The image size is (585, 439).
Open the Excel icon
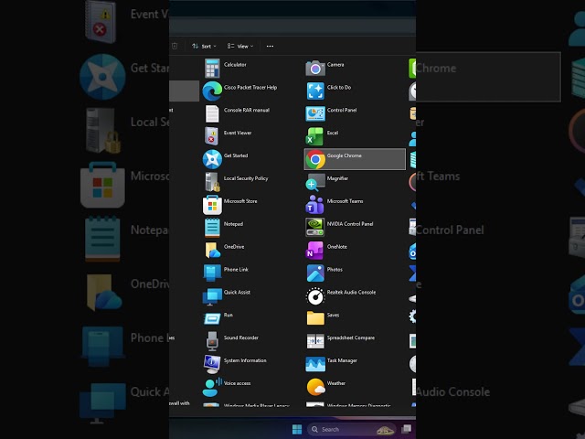(315, 136)
